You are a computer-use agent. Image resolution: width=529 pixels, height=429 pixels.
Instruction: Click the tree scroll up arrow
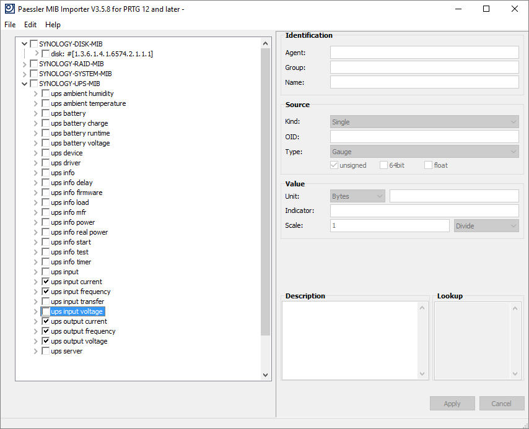(265, 43)
